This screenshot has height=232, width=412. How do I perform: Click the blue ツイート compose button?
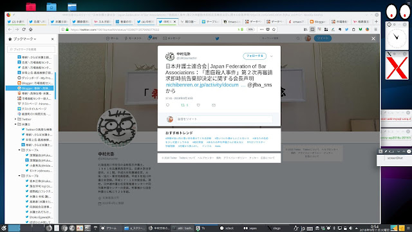[323, 39]
